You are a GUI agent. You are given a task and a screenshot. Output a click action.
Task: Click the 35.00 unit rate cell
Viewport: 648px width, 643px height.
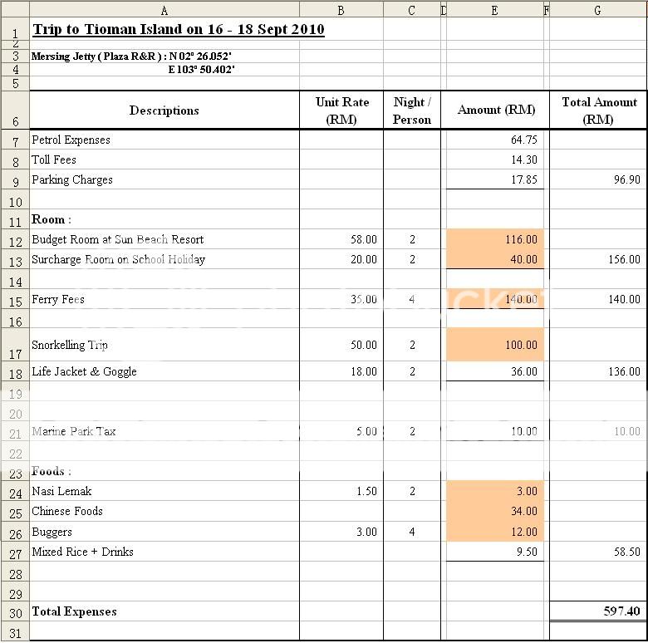(341, 299)
